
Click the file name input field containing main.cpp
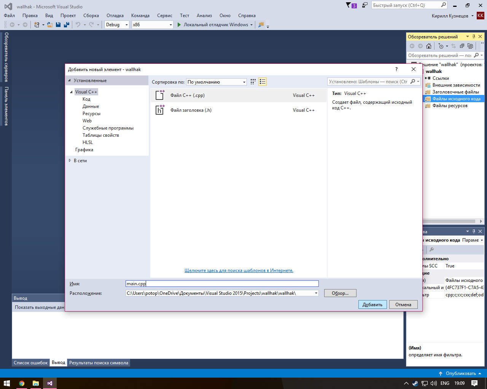222,284
